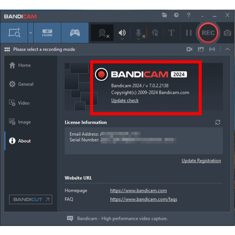This screenshot has height=235, width=235.
Task: Open Home tab in sidebar
Action: 20,65
